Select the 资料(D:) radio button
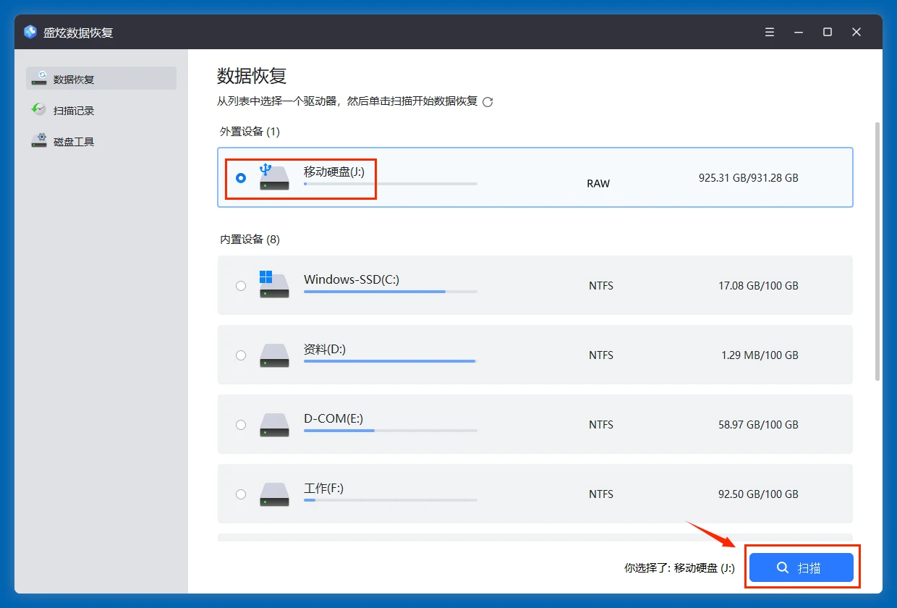Screen dimensions: 897x608 click(x=241, y=355)
